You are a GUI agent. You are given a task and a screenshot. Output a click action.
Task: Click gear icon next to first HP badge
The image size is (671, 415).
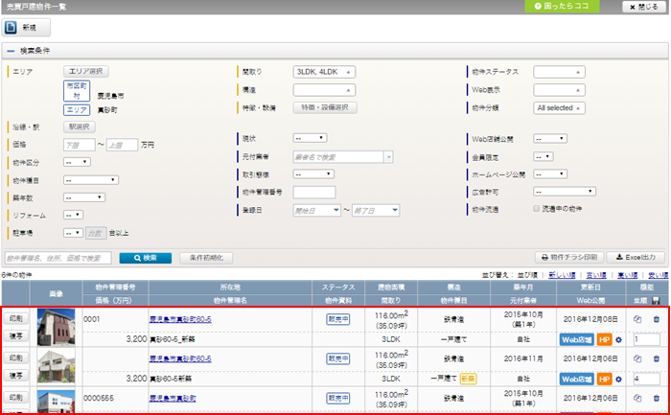pyautogui.click(x=618, y=339)
